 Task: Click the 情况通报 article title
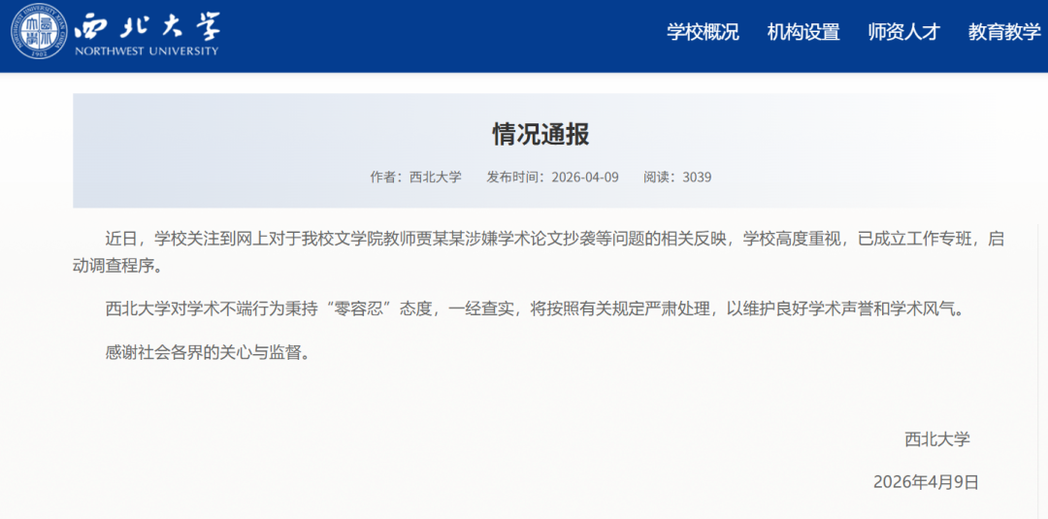[540, 134]
